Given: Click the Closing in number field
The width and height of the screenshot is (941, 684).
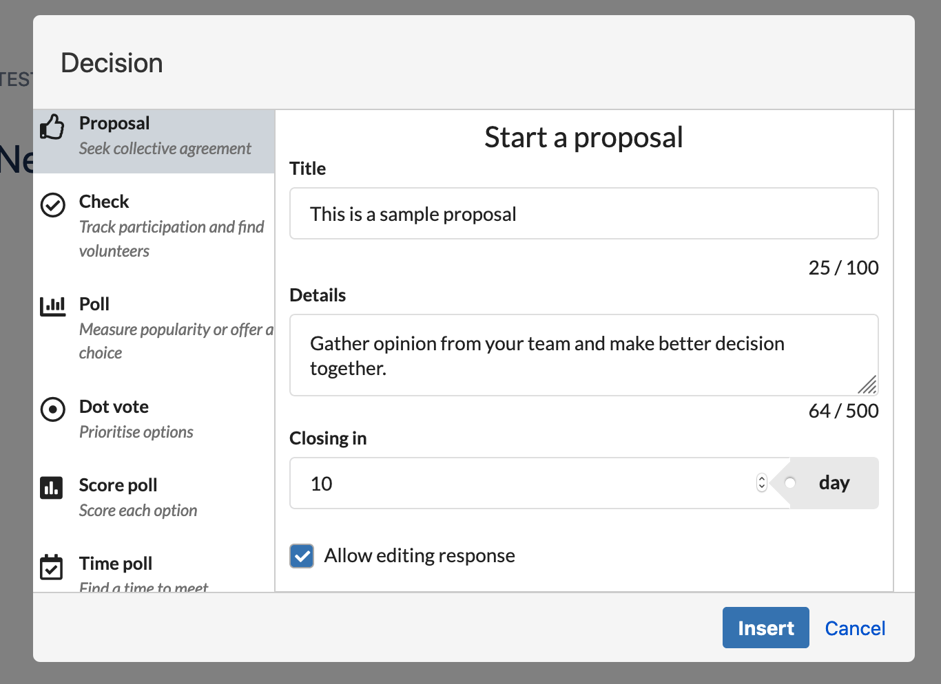Looking at the screenshot, I should (524, 484).
